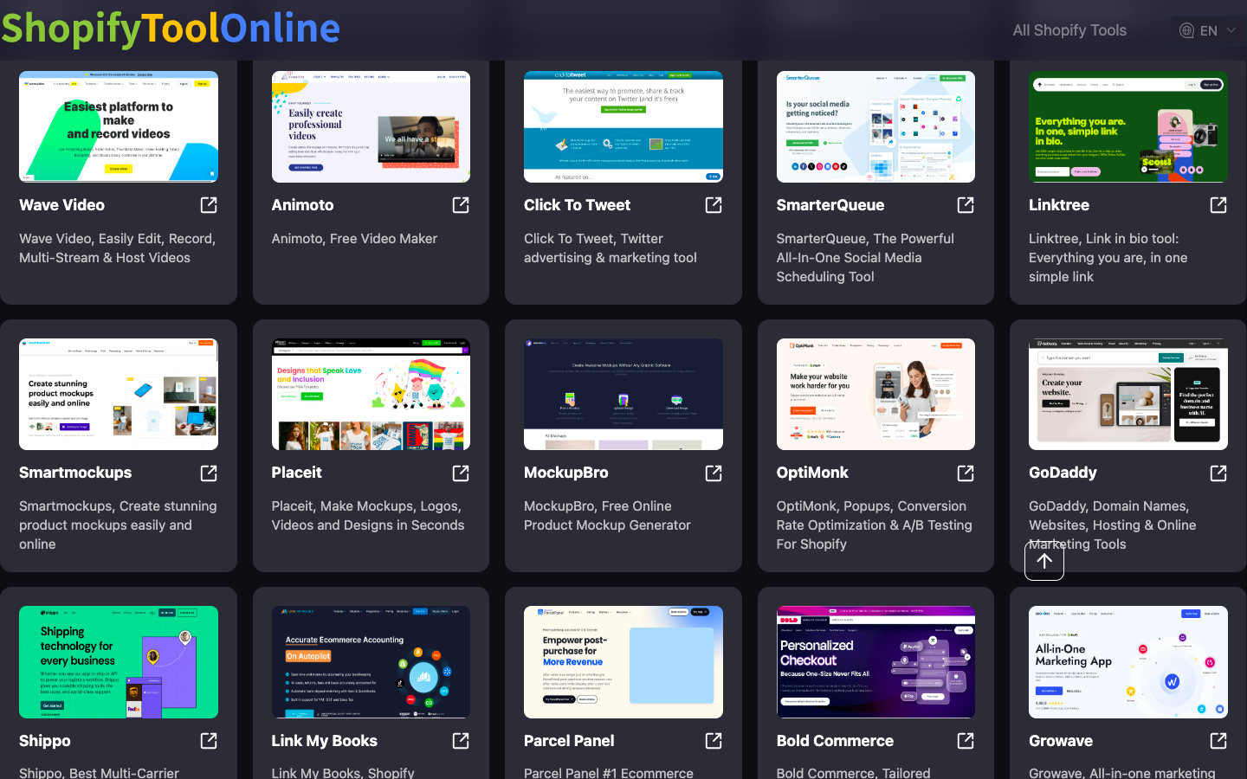Open Growave external link icon

(1218, 741)
